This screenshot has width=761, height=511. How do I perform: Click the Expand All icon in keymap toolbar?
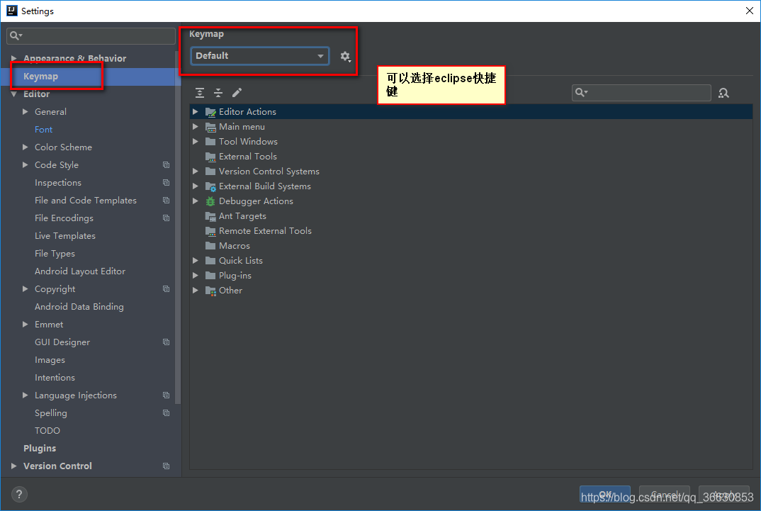200,93
